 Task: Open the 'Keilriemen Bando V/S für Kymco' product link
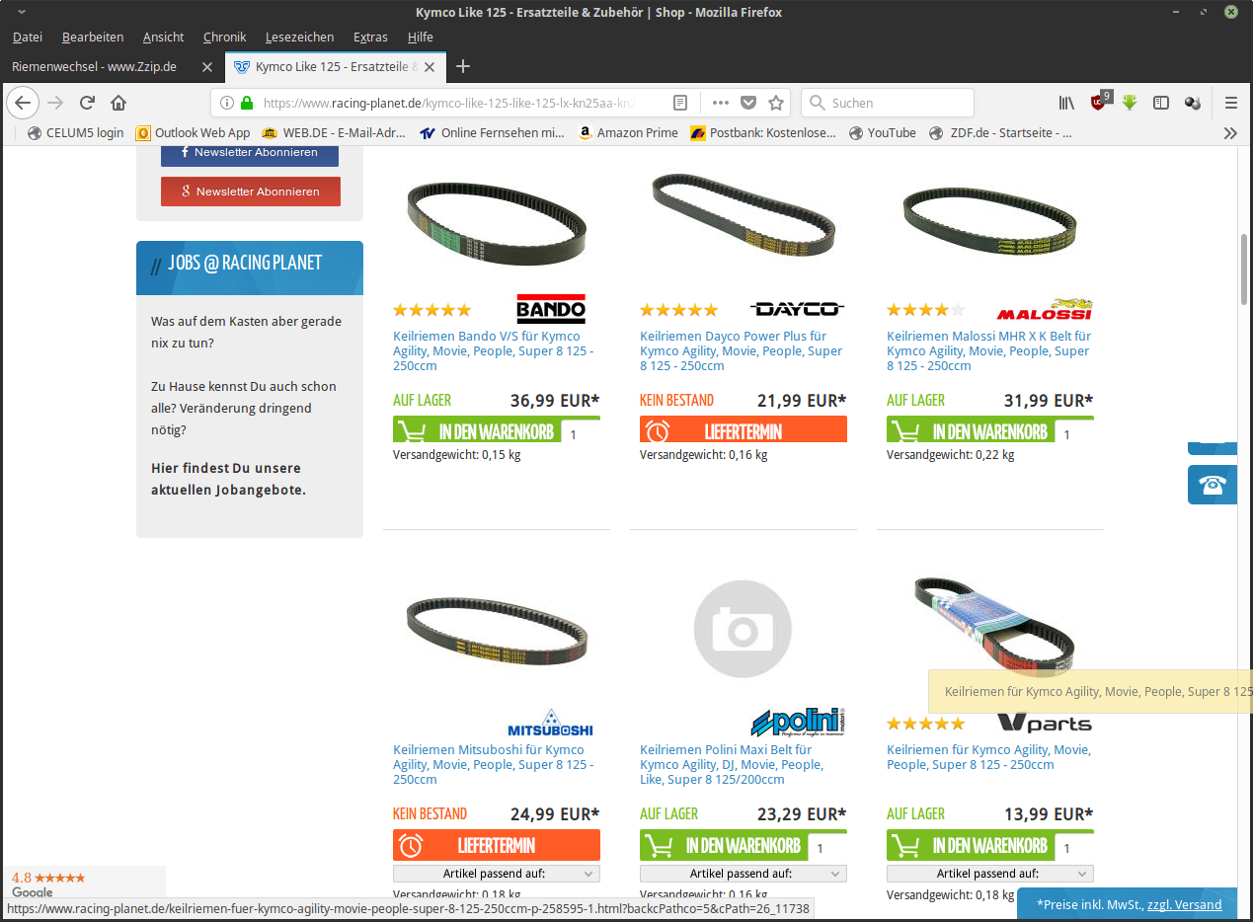496,350
